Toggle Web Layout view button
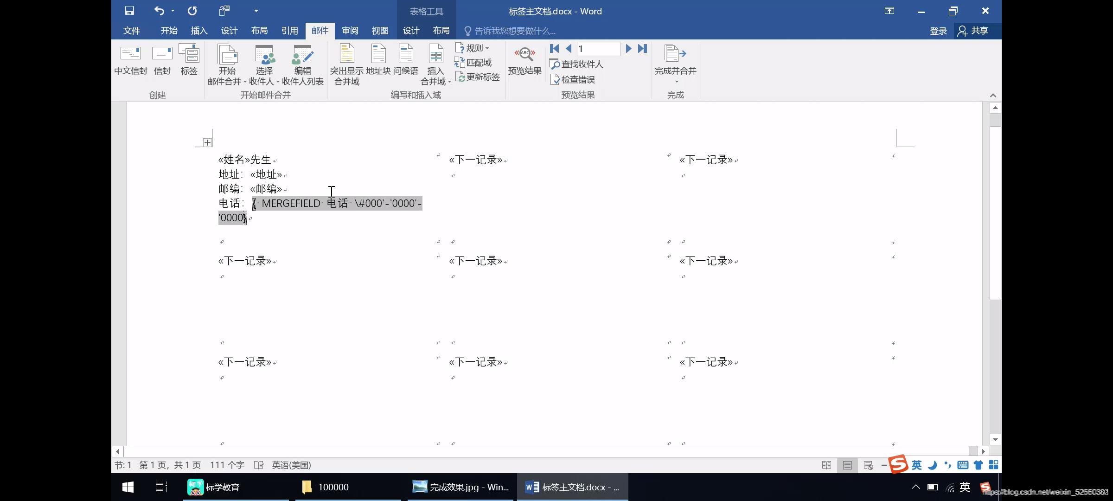This screenshot has height=501, width=1113. coord(868,465)
